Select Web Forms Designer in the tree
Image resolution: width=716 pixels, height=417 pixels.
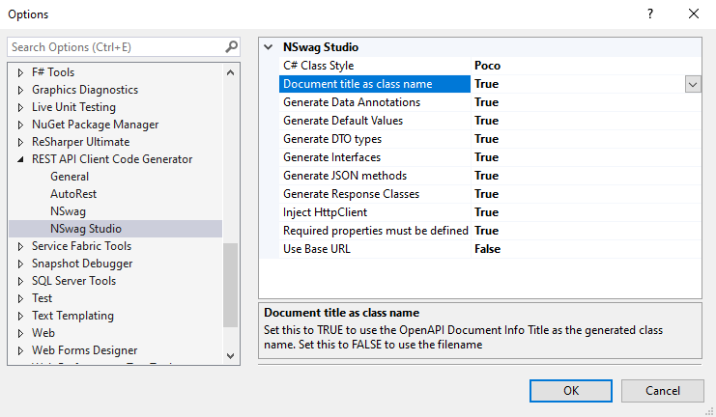[x=84, y=350]
